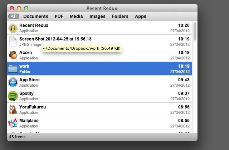
Task: Select the Mailplane entry name
Action: point(29,121)
